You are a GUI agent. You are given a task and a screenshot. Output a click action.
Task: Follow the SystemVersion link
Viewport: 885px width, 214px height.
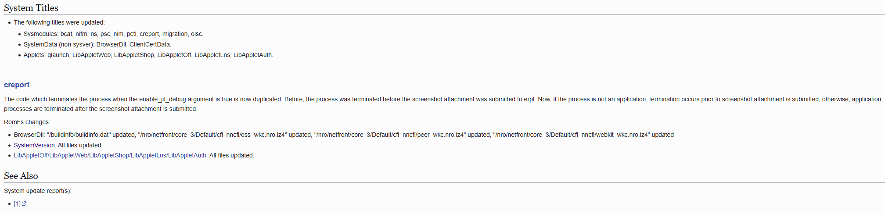[34, 145]
